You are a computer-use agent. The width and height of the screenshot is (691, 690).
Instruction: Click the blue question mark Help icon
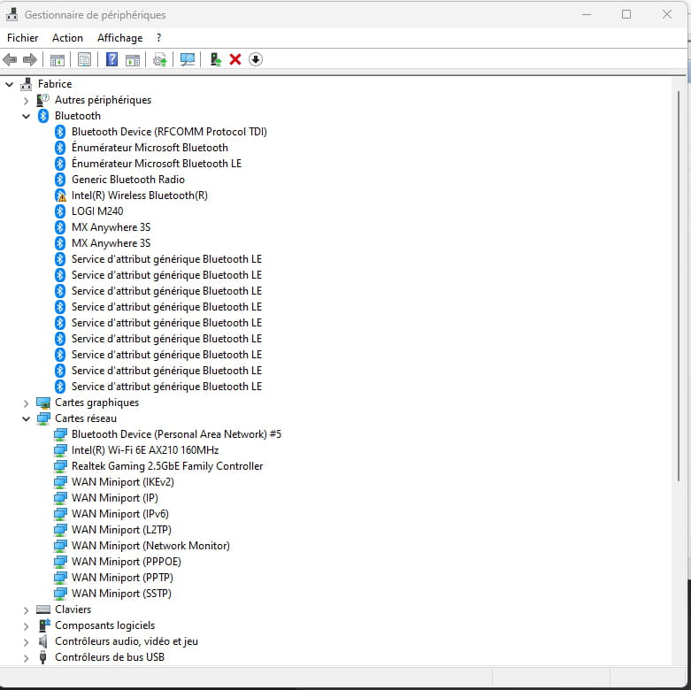[x=112, y=59]
